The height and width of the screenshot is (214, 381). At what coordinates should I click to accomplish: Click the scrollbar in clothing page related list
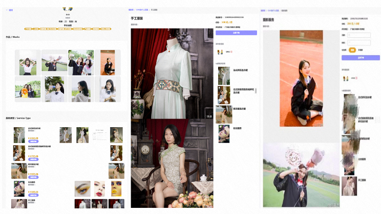[x=256, y=91]
